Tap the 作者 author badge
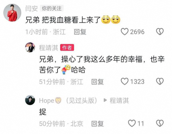The image size is (172, 134). [67, 47]
